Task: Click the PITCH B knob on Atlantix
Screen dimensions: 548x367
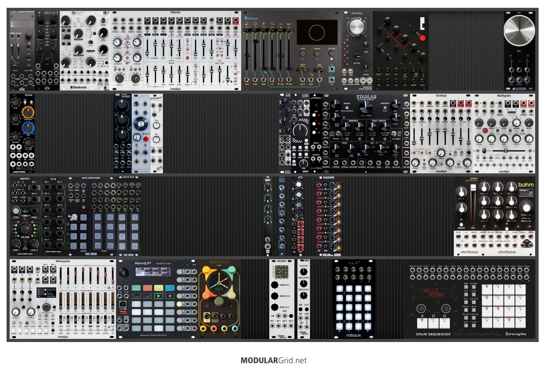Action: [137, 57]
